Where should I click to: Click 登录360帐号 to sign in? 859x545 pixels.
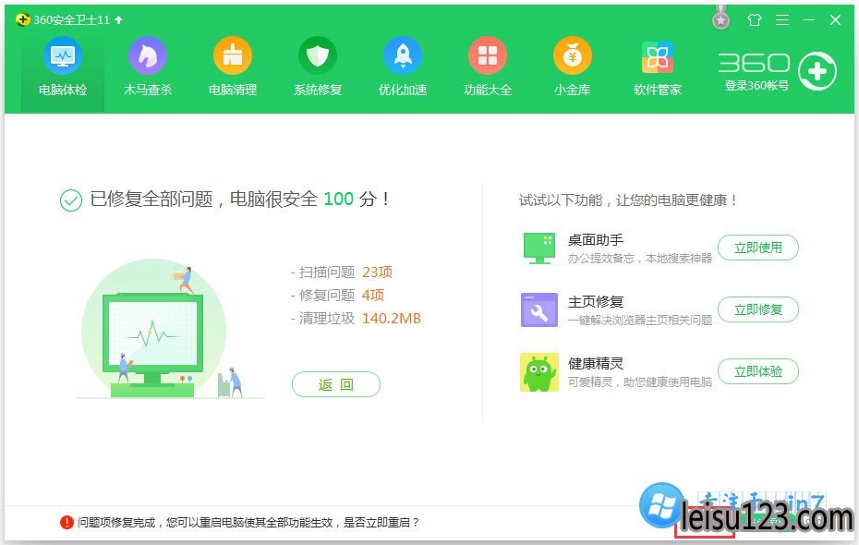coord(756,86)
